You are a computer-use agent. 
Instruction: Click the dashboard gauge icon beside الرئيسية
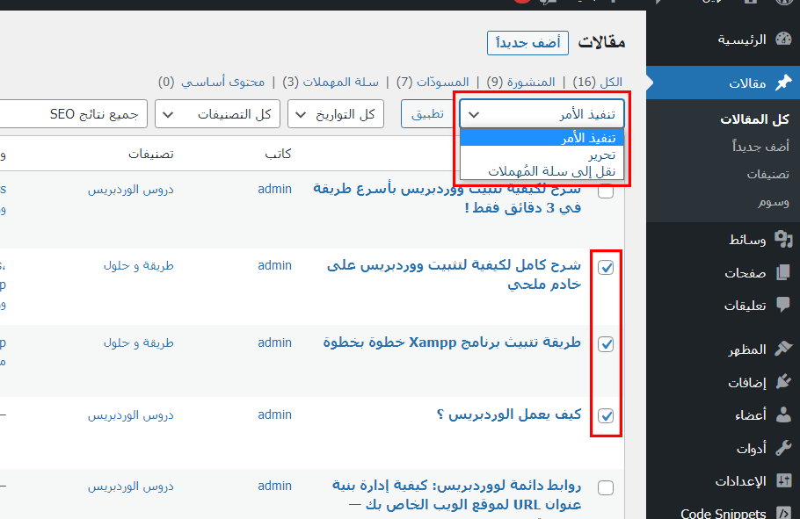782,40
